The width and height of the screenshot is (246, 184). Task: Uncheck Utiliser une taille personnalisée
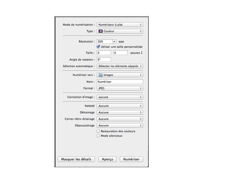pos(98,47)
